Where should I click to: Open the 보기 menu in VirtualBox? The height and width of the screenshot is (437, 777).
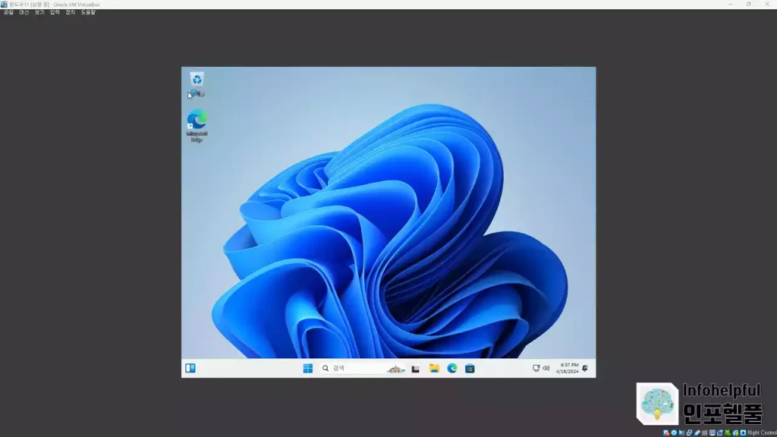coord(39,12)
